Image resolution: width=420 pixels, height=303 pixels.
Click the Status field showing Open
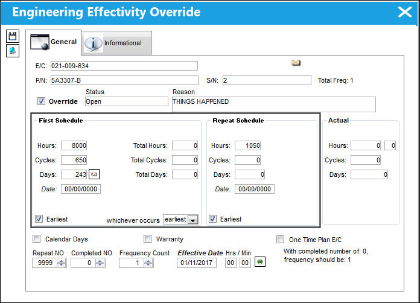[127, 101]
